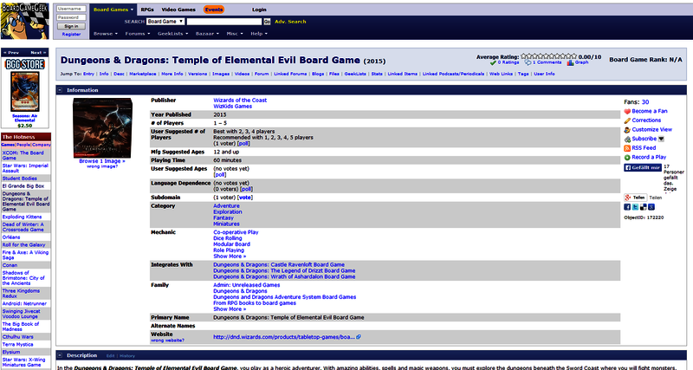Click the Corrections pencil icon

[627, 120]
